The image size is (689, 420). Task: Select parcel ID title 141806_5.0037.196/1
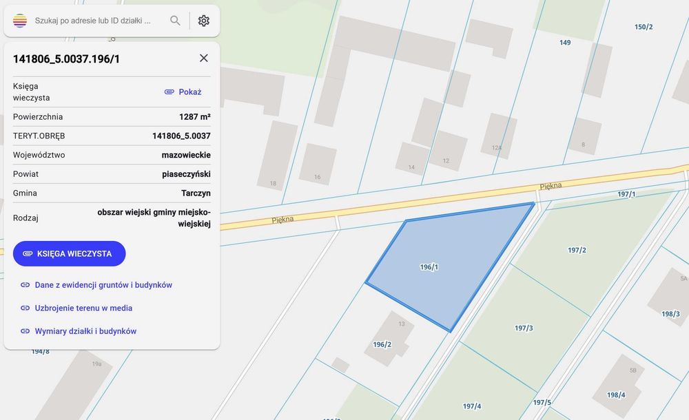[66, 59]
